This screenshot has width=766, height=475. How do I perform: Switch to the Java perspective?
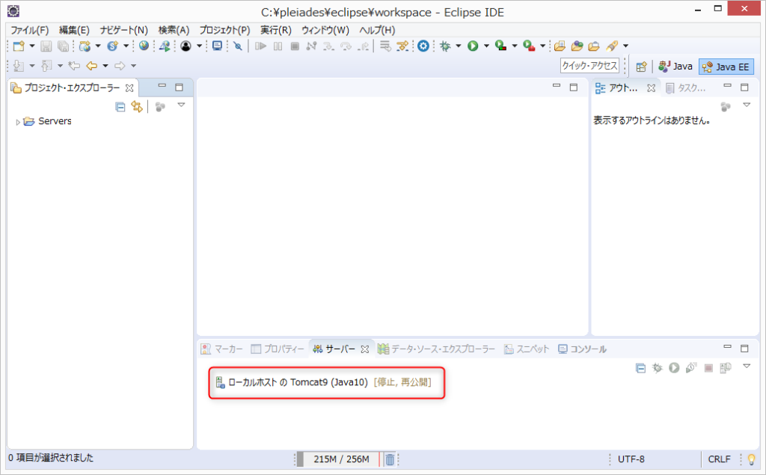(675, 67)
